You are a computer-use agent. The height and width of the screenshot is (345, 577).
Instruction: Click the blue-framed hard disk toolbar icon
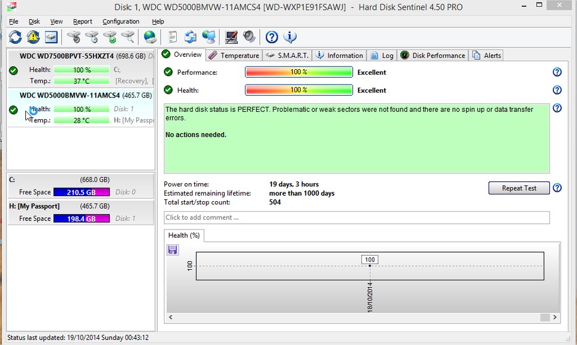tap(51, 37)
